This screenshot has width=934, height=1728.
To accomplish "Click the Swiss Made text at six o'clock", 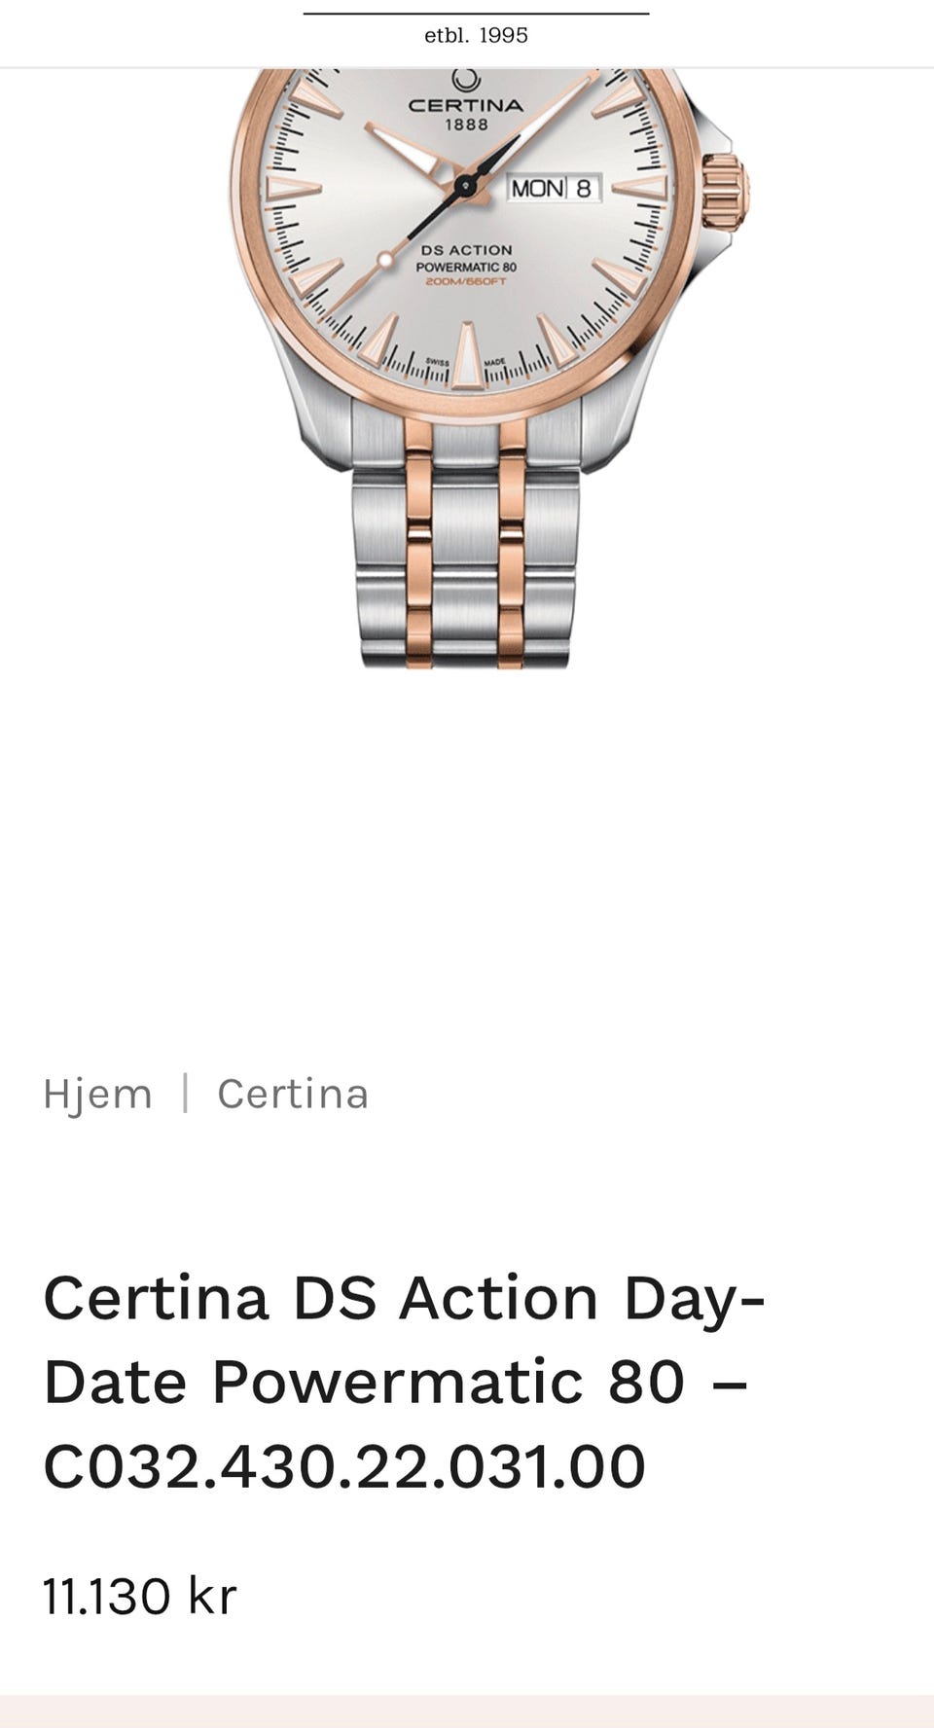I will [466, 362].
